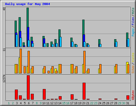Click day 16 on the x-axis
136x106 pixels.
pyautogui.click(x=68, y=103)
